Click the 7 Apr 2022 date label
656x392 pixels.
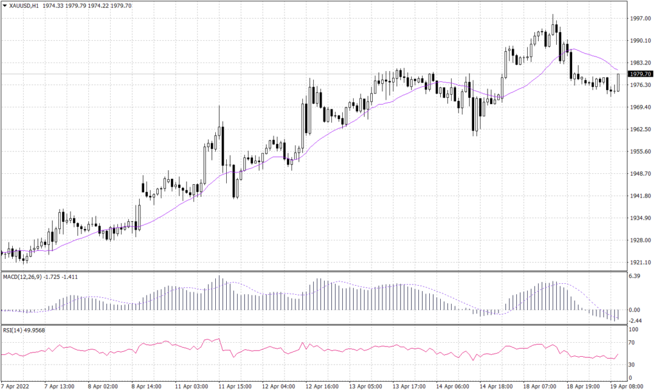[16, 386]
